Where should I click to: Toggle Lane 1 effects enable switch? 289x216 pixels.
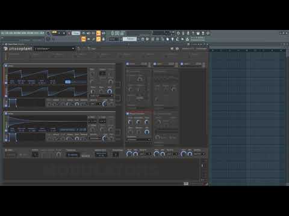pos(128,64)
